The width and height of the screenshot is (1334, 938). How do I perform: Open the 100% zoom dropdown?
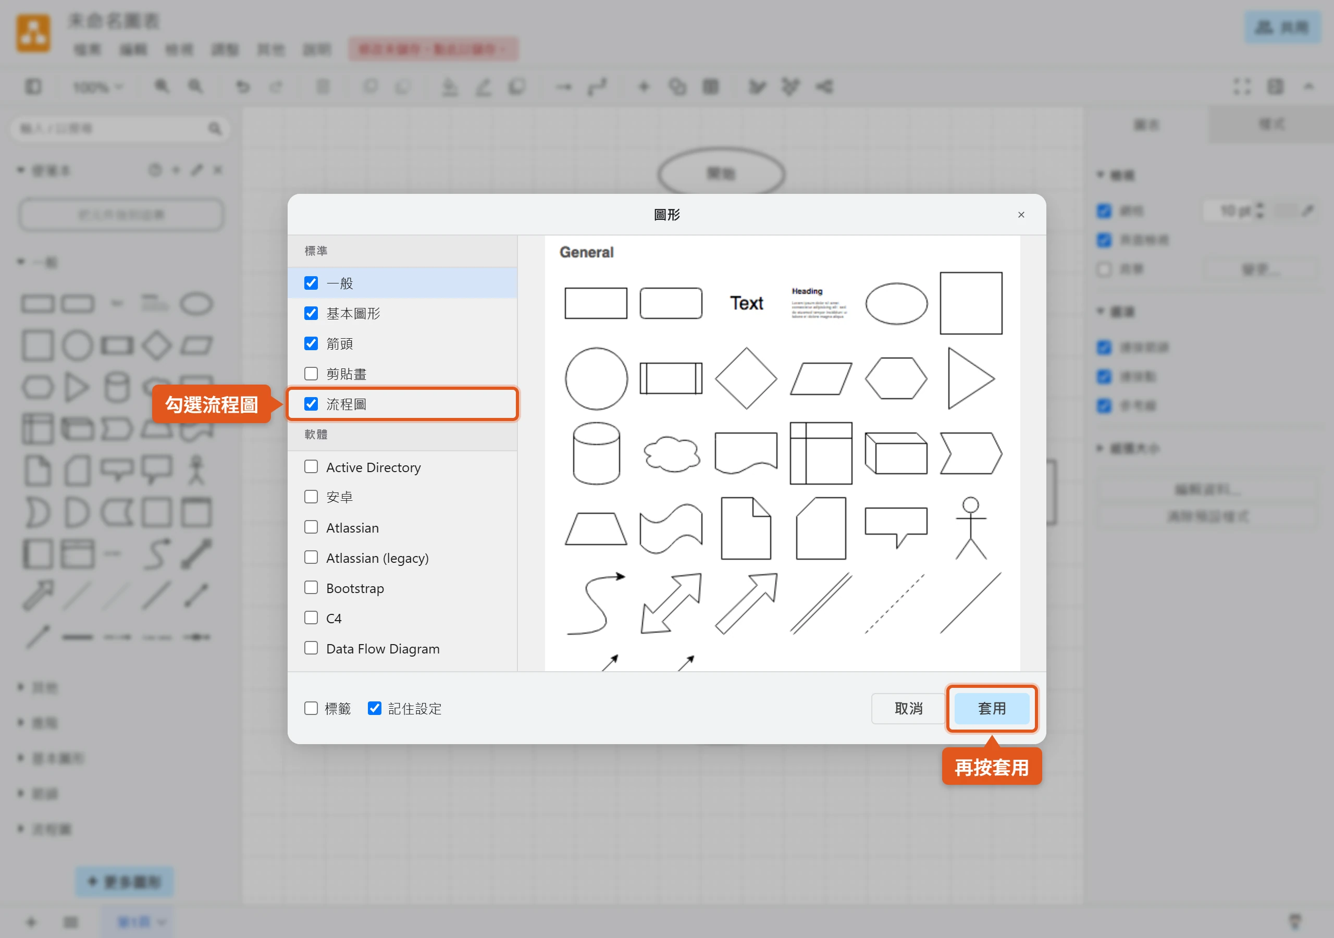97,87
